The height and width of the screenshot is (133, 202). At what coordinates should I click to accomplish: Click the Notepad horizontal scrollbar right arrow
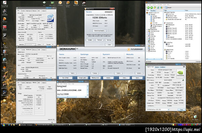coord(86,97)
